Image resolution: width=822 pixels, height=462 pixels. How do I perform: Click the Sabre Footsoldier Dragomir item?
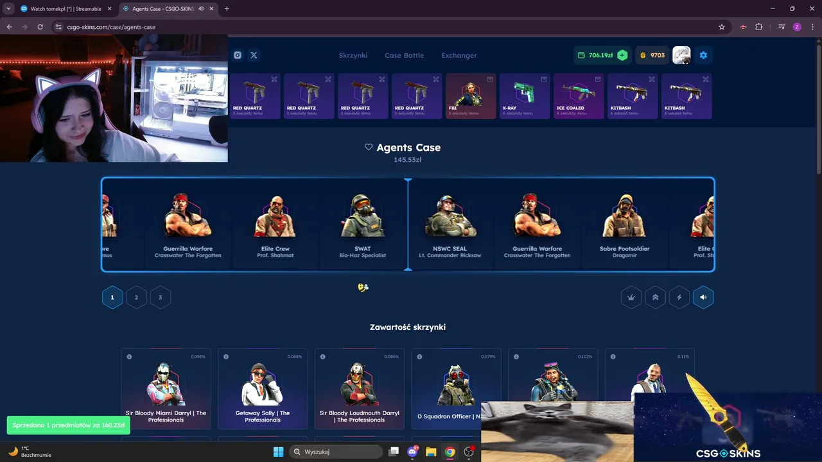tap(624, 225)
